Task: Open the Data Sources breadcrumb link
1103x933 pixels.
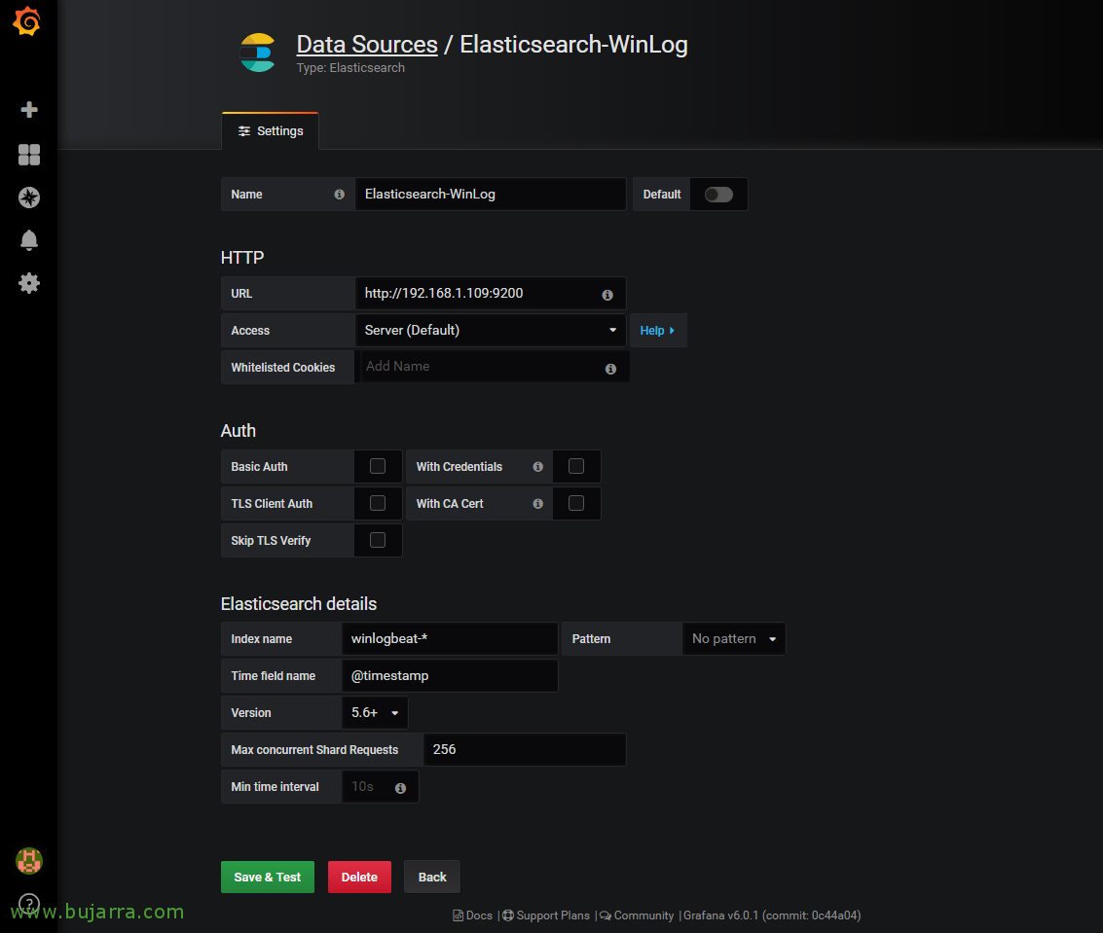Action: click(367, 45)
